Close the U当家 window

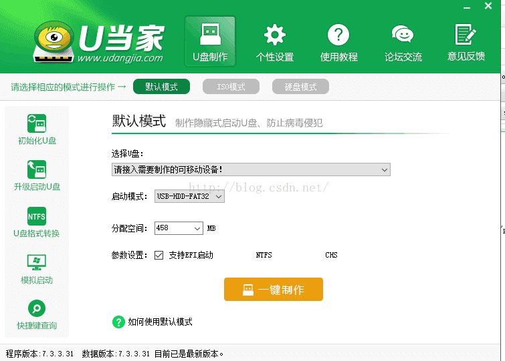click(x=488, y=6)
